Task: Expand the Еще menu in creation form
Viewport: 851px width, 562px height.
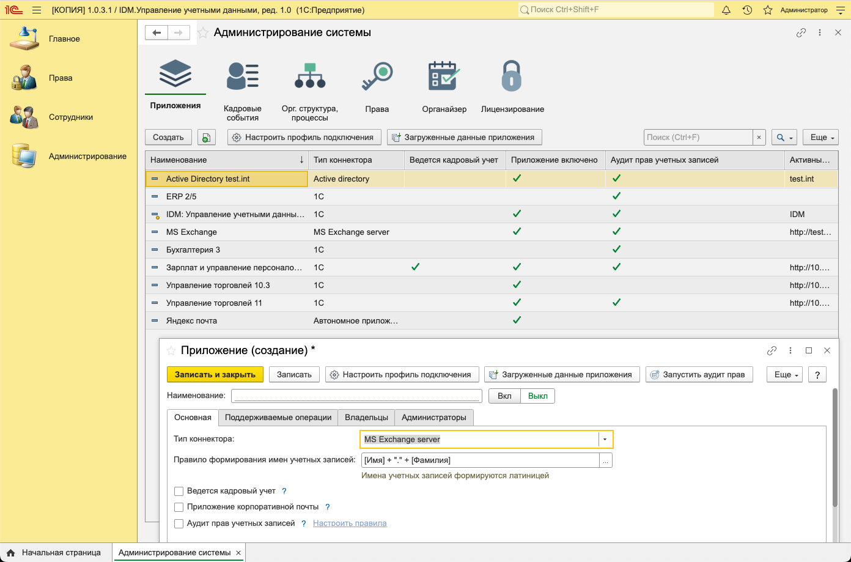Action: pos(784,375)
